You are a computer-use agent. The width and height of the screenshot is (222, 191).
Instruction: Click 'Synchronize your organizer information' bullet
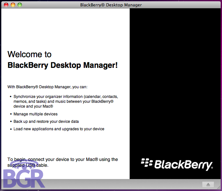click(x=66, y=101)
